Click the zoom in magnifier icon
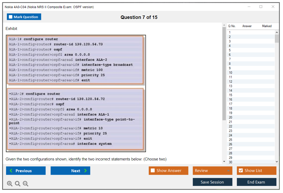The height and width of the screenshot is (193, 283). pos(10,184)
